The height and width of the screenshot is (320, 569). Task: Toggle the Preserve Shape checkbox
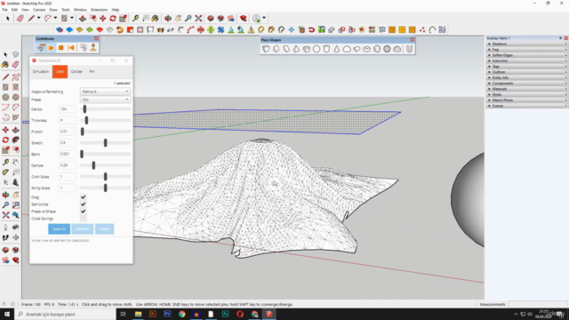[83, 212]
